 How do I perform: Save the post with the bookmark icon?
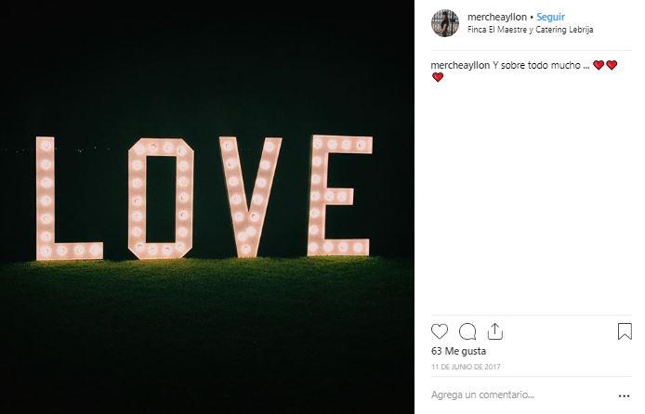[625, 331]
